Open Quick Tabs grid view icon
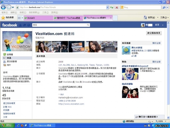The height and width of the screenshot is (128, 170). tap(19, 18)
